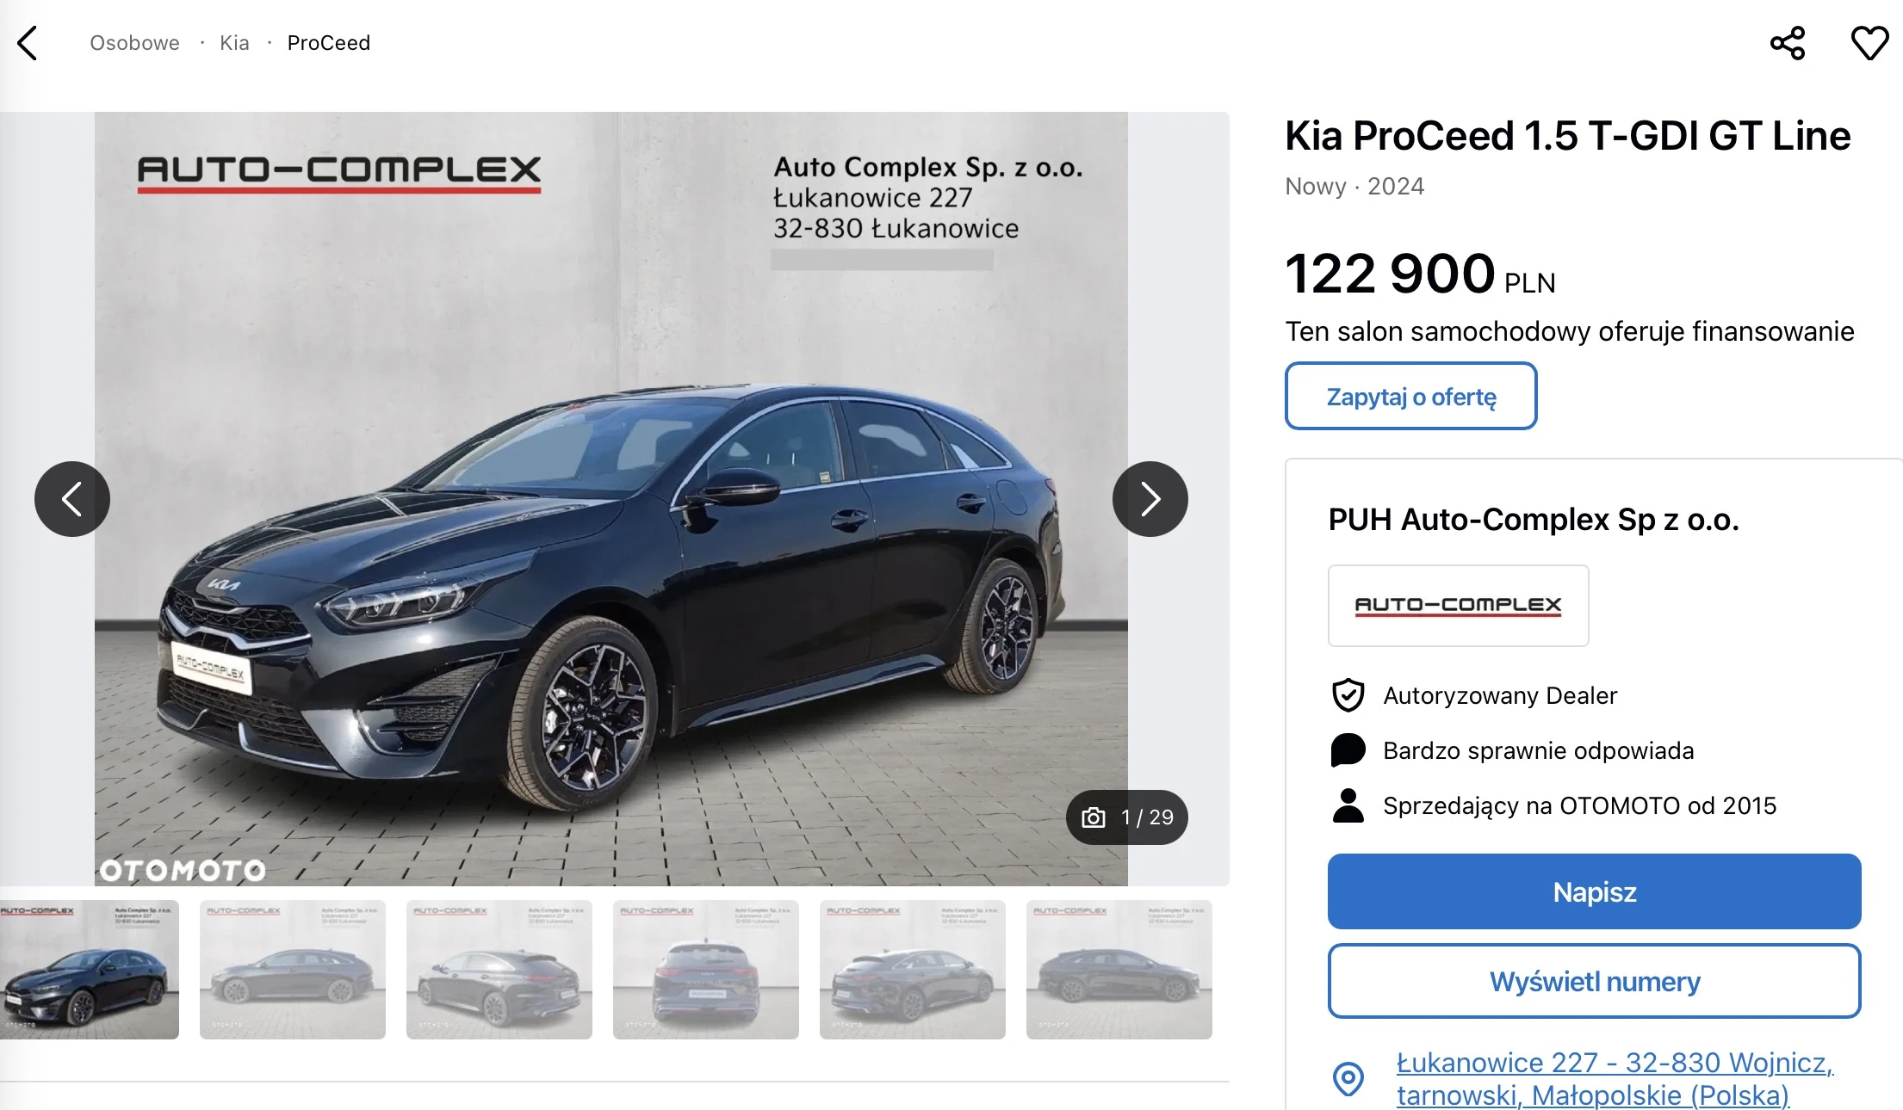
Task: Show previous photo in the gallery
Action: (72, 499)
